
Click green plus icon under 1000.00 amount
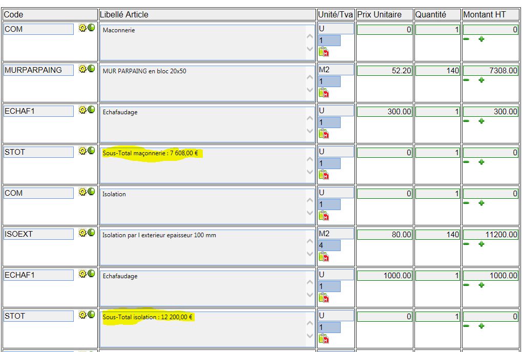481,285
